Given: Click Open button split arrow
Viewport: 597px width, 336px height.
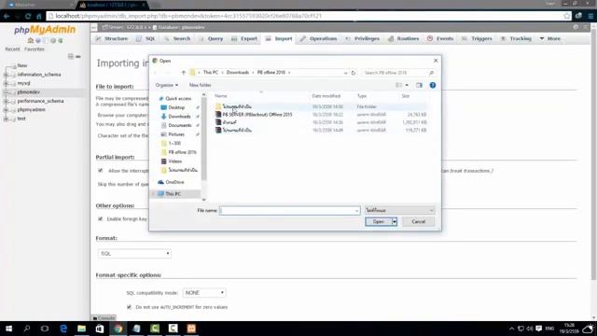Looking at the screenshot, I should (395, 221).
